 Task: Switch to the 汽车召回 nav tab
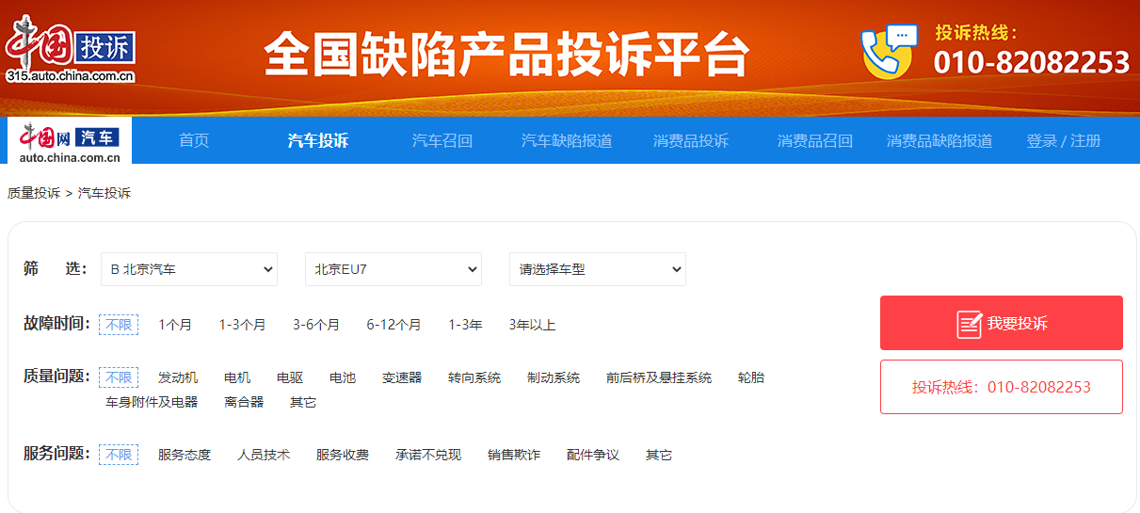click(x=442, y=141)
